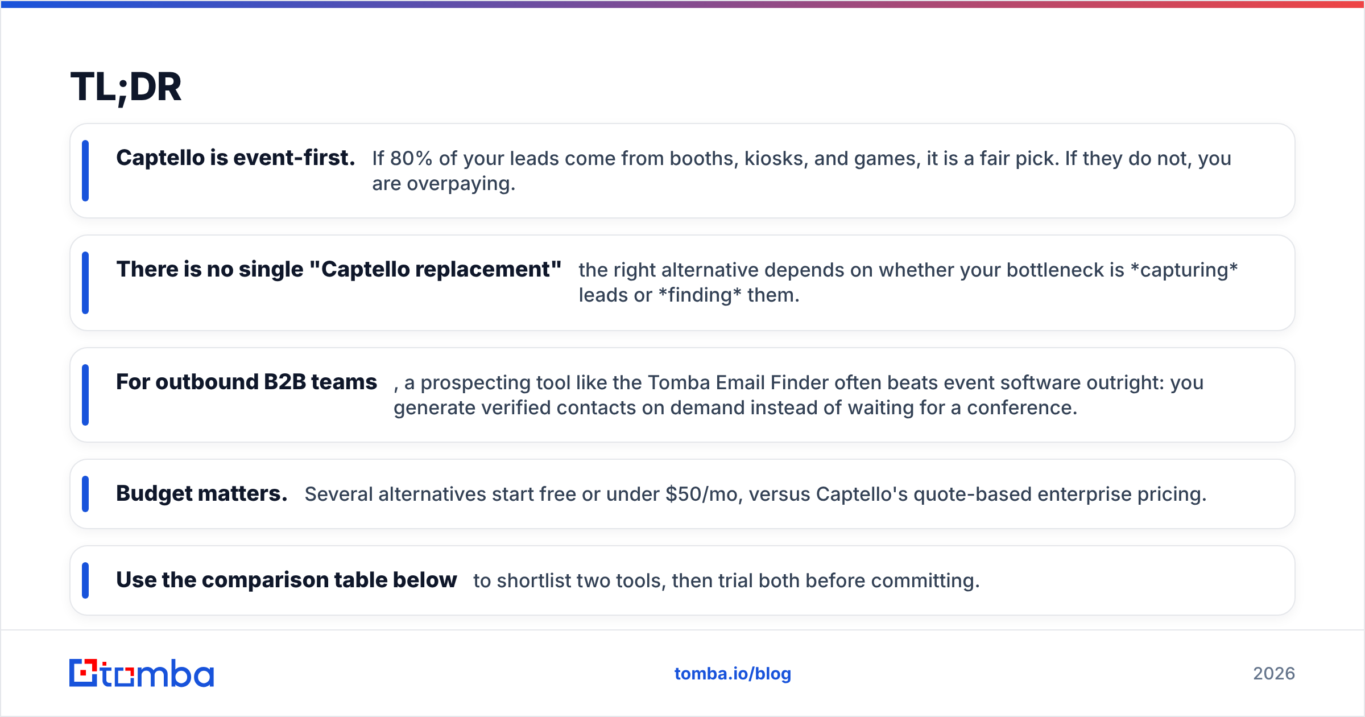Click 'to shortlist two tools' sentence
1365x717 pixels.
pos(726,580)
